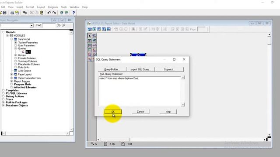Click the Connect button in dialog
280x157 pixels.
pyautogui.click(x=169, y=69)
